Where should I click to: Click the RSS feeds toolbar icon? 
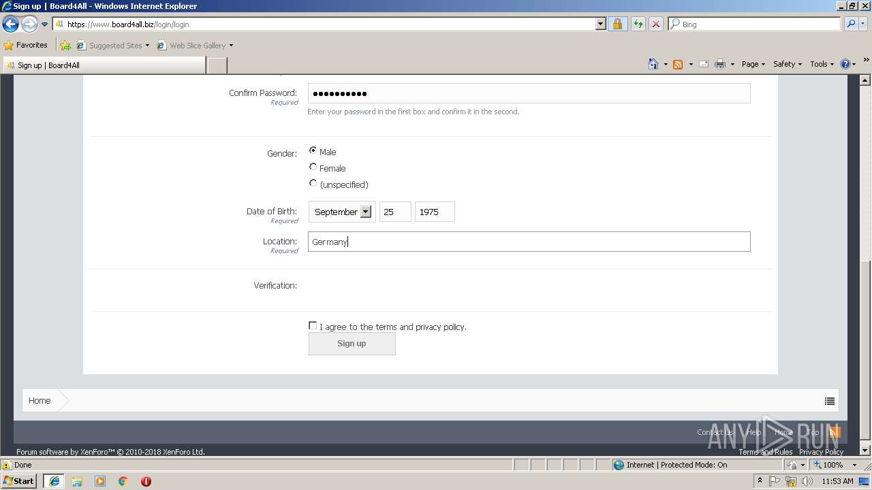point(678,64)
